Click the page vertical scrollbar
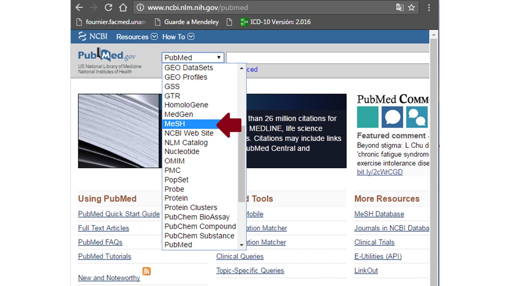This screenshot has width=508, height=286. click(x=434, y=159)
